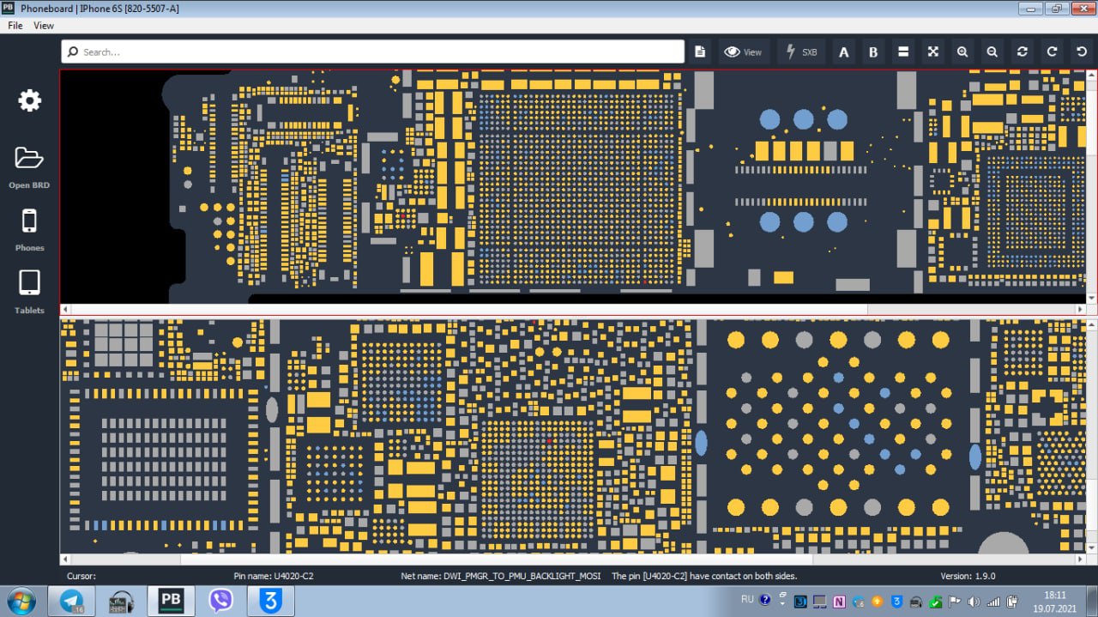Screen dimensions: 1098x617
Task: Click the document icon beside search box
Action: coord(700,51)
